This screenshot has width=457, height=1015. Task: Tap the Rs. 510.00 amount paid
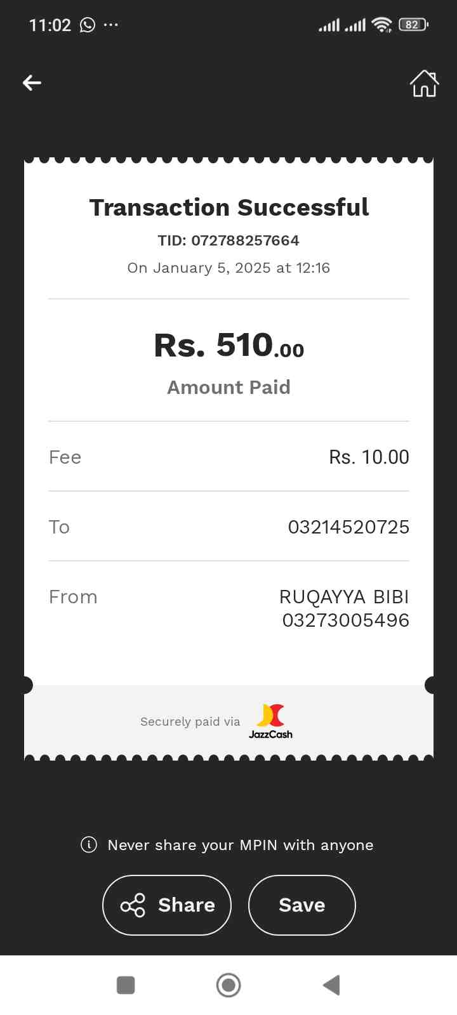click(228, 346)
